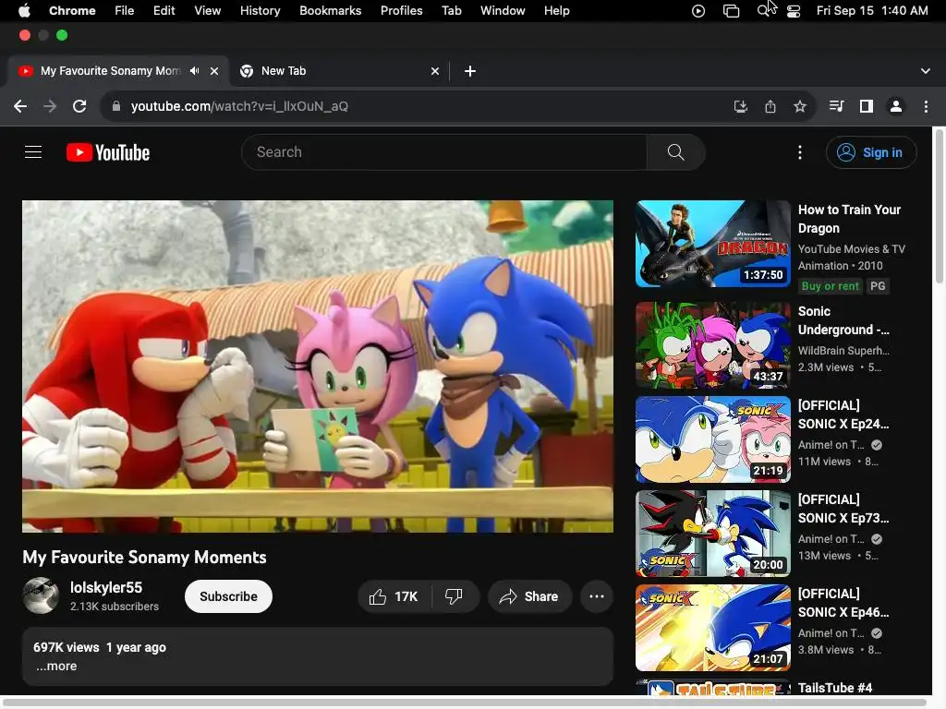This screenshot has height=709, width=946.
Task: Focus the YouTube Search field
Action: tap(444, 152)
